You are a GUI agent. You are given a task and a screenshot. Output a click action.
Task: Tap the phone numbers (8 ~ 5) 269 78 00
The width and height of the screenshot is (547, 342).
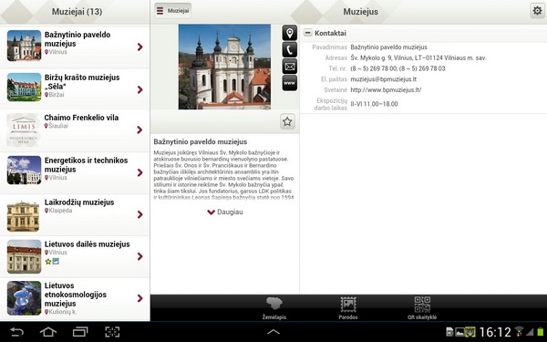(397, 68)
